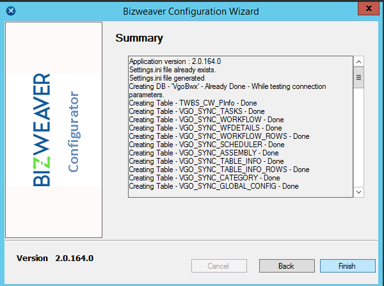
Task: Click the summary scrollbar up arrow
Action: coord(358,61)
